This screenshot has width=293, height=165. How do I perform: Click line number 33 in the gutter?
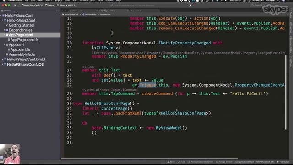point(69,118)
